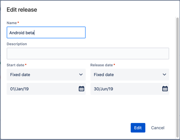Expand the Start date Fixed date dropdown
Screen dimensions: 180x140
pos(46,75)
